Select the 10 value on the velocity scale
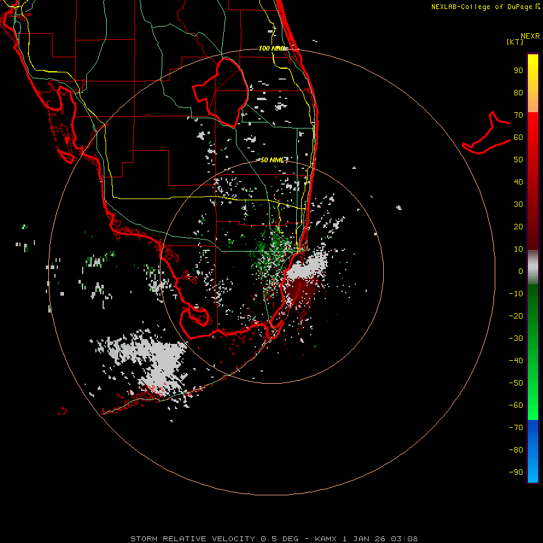The width and height of the screenshot is (543, 543). (518, 249)
